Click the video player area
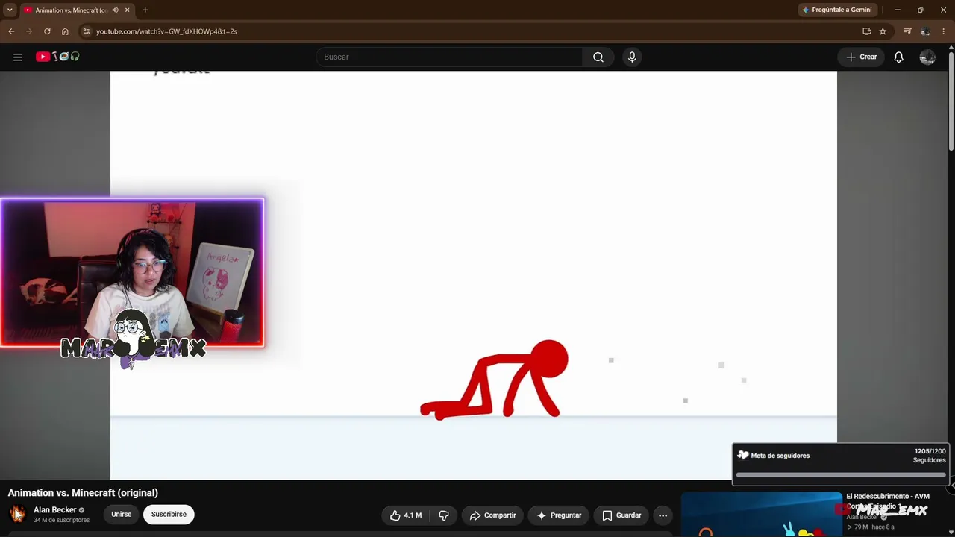This screenshot has height=537, width=955. (x=474, y=275)
